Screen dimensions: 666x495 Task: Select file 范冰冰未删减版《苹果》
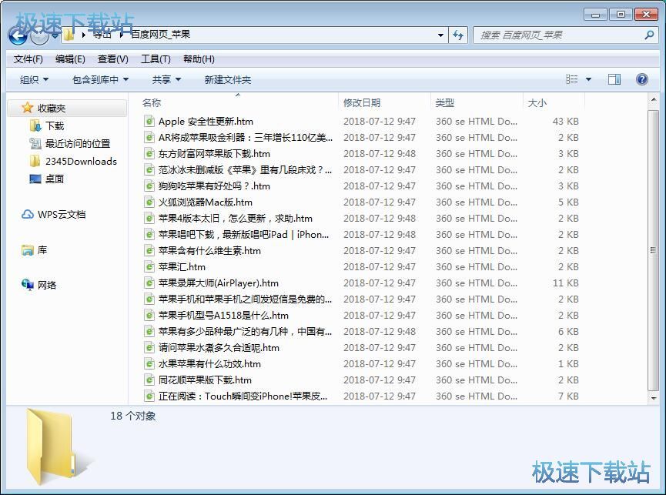[x=245, y=170]
